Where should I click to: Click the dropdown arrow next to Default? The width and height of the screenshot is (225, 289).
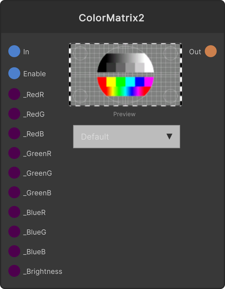click(x=169, y=137)
